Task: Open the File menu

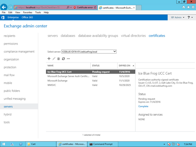Action: coord(4,12)
